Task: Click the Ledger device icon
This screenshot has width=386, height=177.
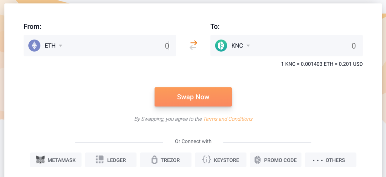Action: (x=100, y=160)
